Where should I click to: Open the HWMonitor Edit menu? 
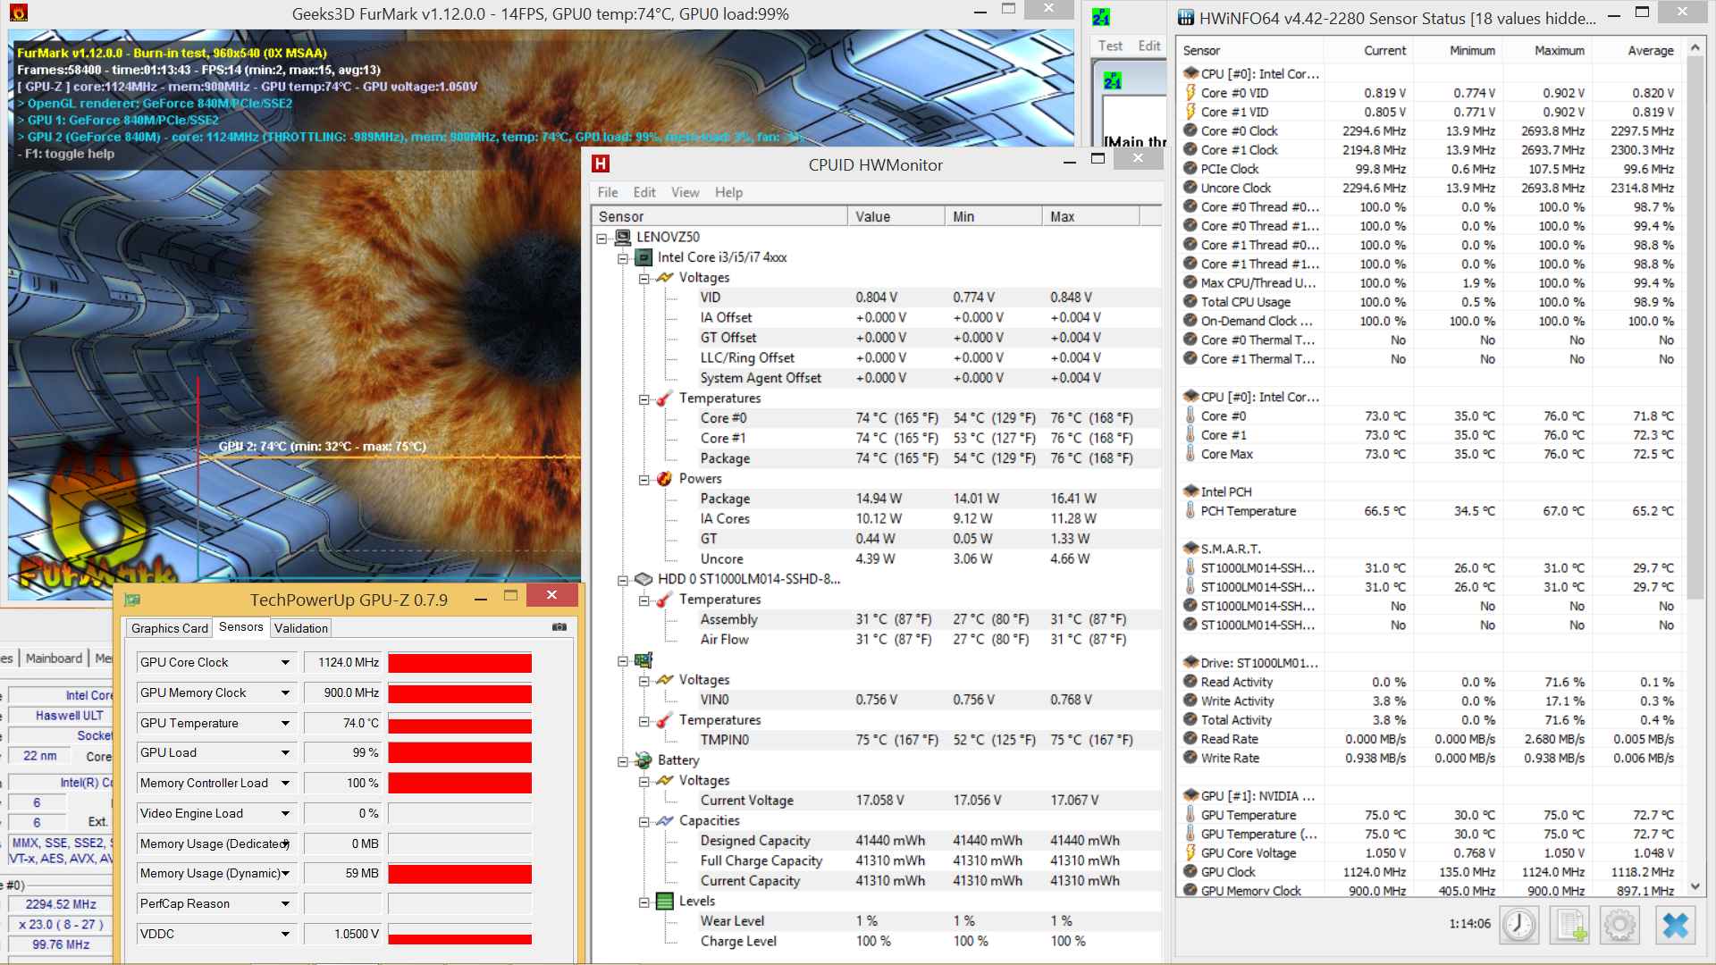tap(644, 192)
